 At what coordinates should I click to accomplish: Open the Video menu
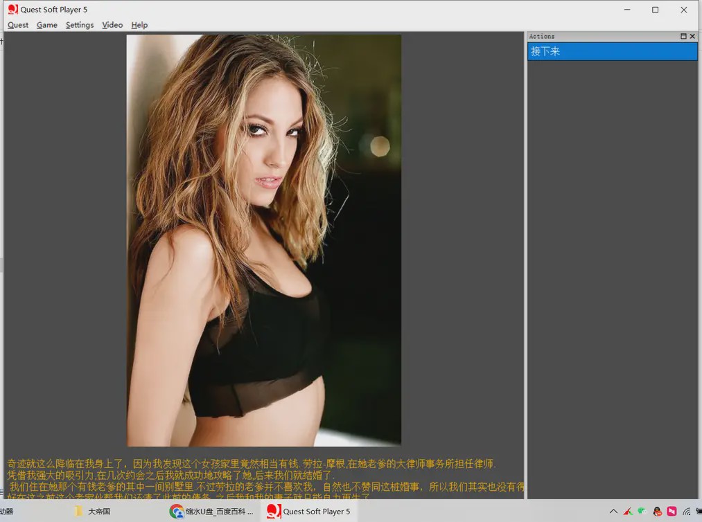pos(112,25)
